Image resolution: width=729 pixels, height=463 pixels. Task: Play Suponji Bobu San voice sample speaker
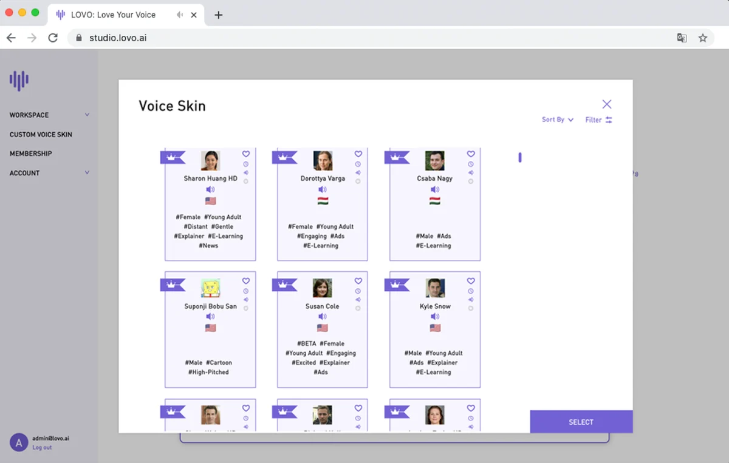[x=210, y=317]
